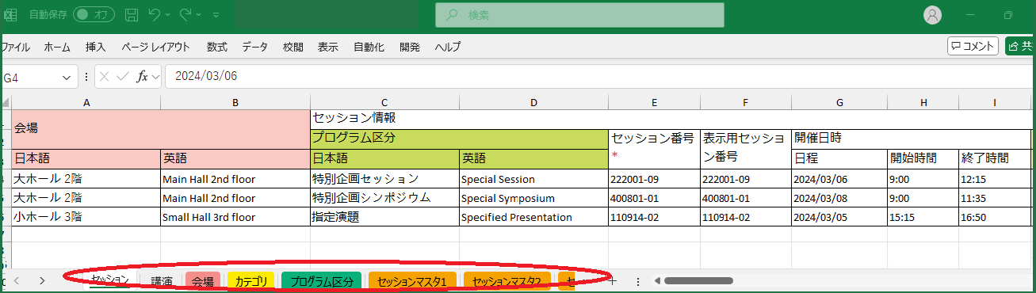Switch to the 講演 sheet tab
1036x293 pixels.
(x=162, y=281)
